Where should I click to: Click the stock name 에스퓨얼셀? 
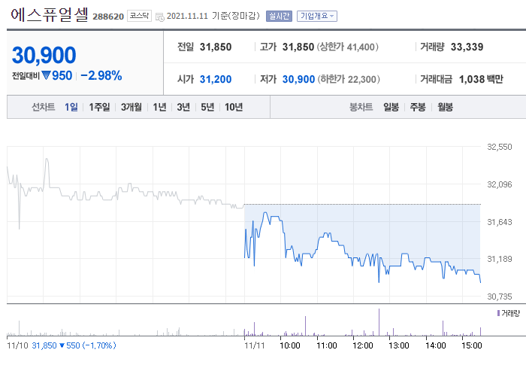(50, 15)
